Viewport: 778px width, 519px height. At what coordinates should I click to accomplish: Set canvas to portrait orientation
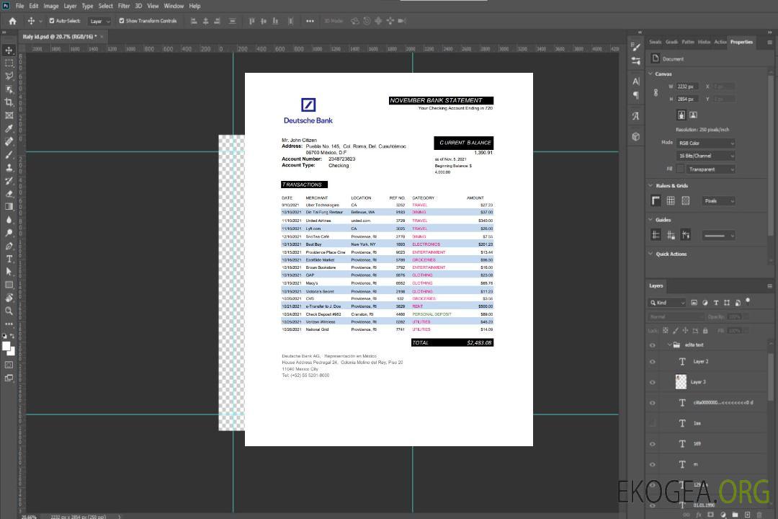pos(681,115)
